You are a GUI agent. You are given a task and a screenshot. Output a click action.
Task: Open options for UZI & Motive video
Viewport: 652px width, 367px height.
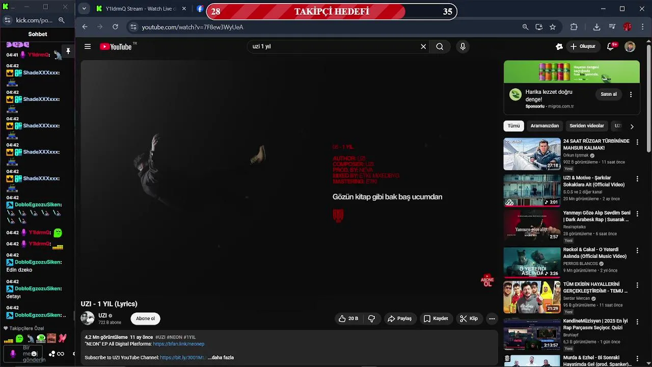click(637, 179)
